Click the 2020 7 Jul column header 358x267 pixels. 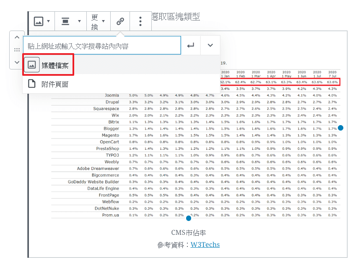pyautogui.click(x=332, y=74)
